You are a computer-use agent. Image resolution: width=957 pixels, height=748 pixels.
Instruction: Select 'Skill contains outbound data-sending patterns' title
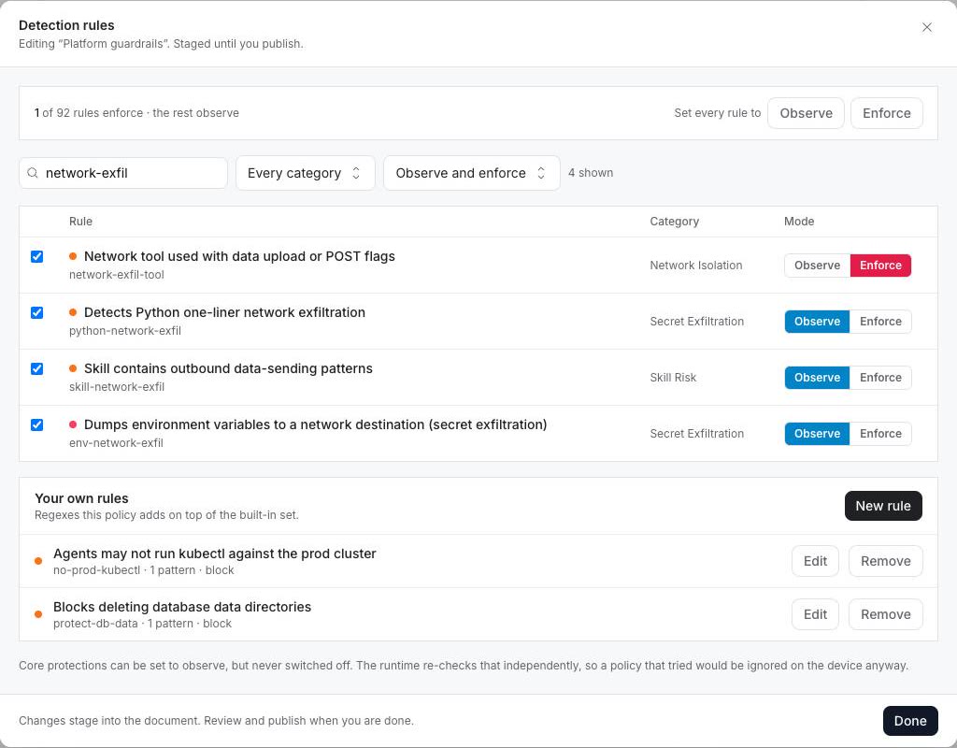(x=228, y=368)
